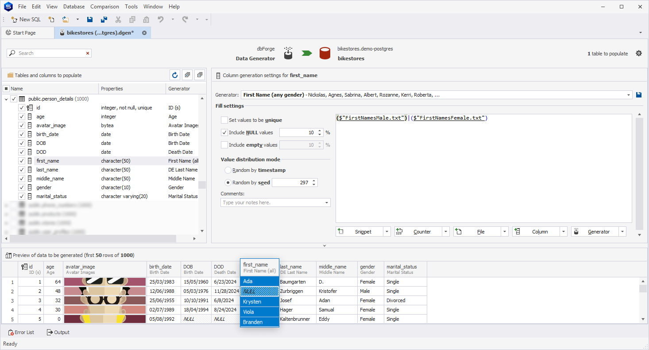Save generator preset with the blue disk icon
Screen dimensions: 649x350
click(x=639, y=95)
